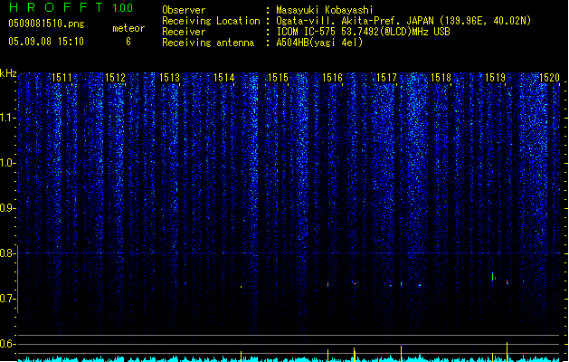
Task: Click the 1515 time marker
Action: point(278,78)
